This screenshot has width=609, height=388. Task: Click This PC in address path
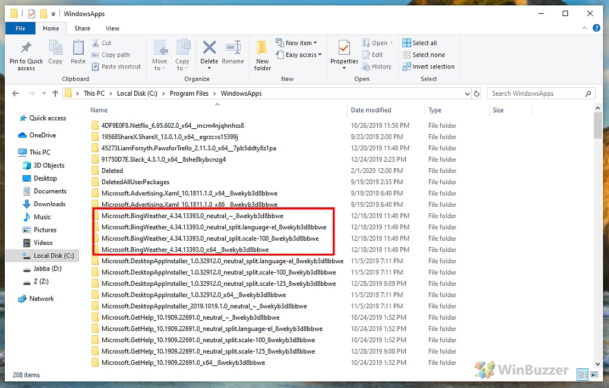pos(94,93)
